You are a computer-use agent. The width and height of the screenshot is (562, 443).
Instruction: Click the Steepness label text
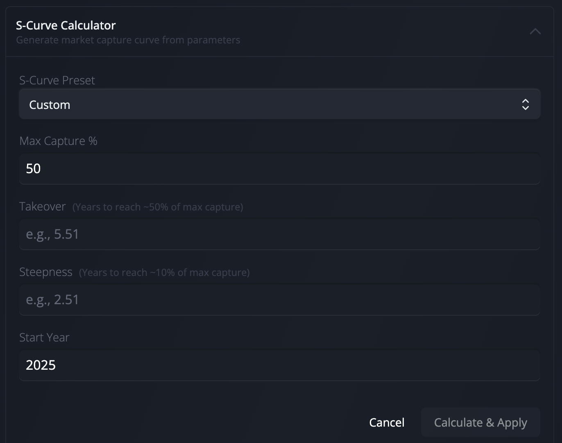coord(45,272)
